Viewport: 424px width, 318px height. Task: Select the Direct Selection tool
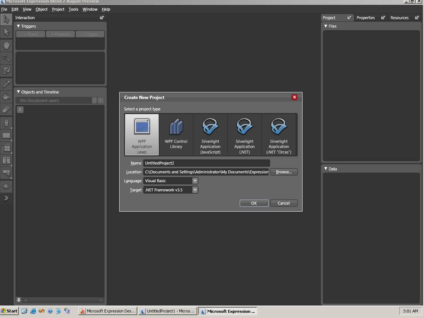pos(6,32)
